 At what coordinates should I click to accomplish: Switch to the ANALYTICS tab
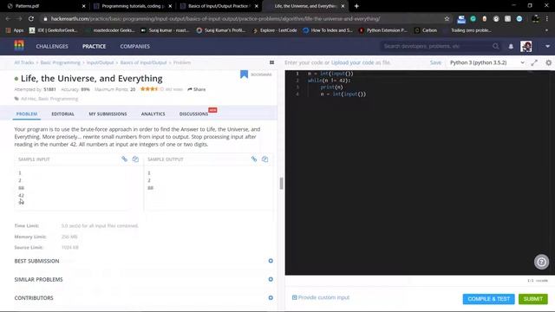tap(153, 114)
